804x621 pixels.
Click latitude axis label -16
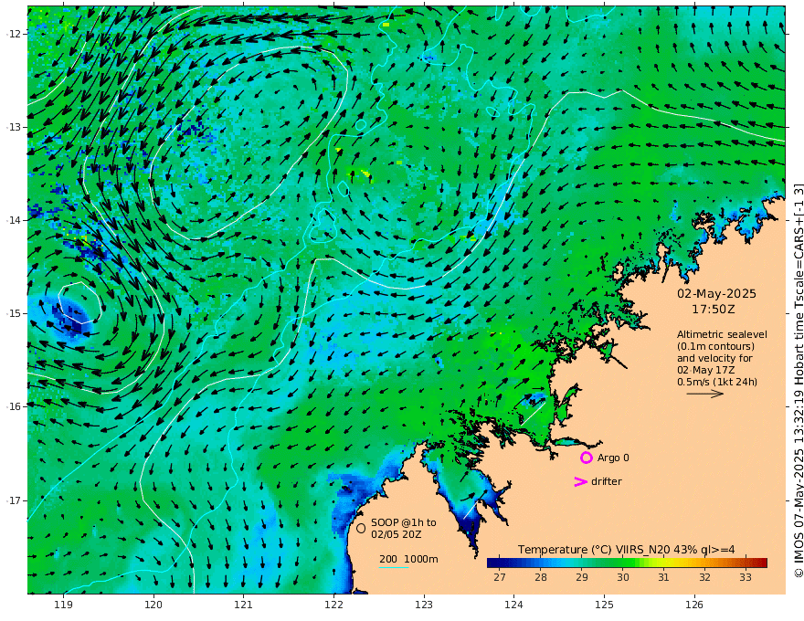(x=13, y=406)
